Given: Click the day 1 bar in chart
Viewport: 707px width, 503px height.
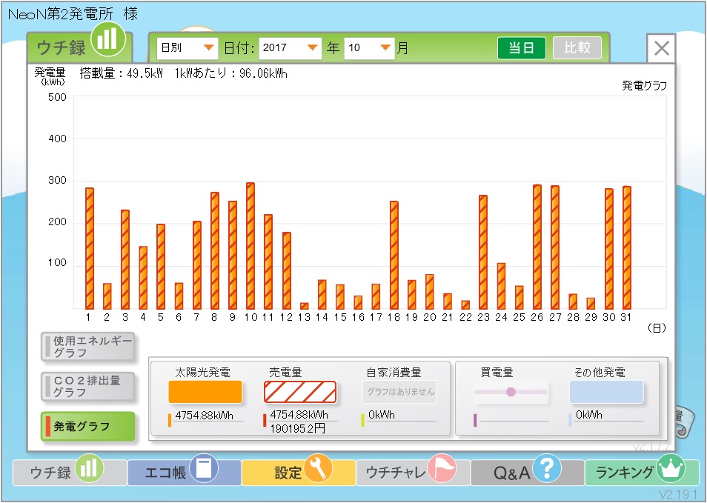Looking at the screenshot, I should (x=90, y=248).
